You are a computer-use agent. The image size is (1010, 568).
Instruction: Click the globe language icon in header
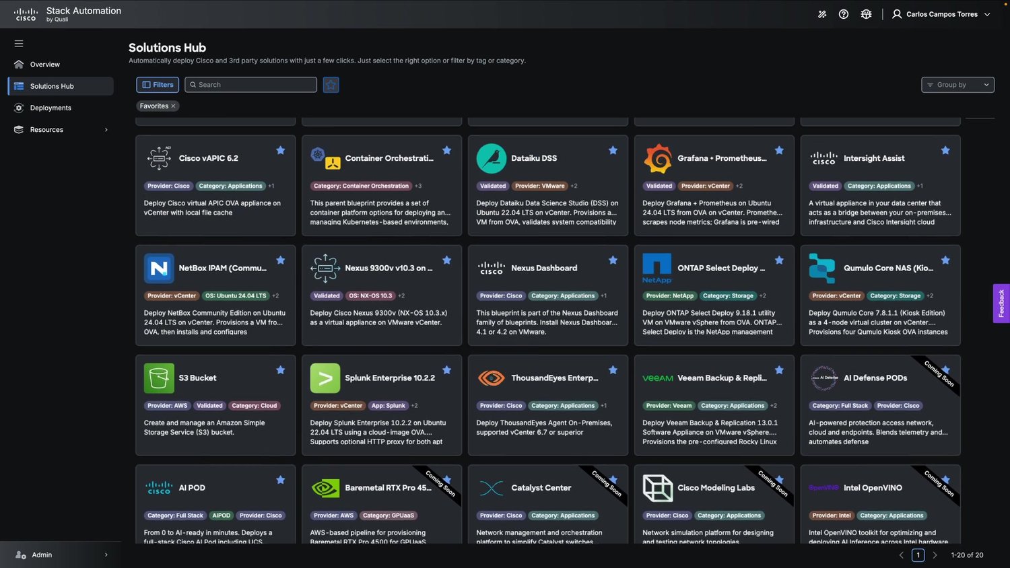pos(867,14)
